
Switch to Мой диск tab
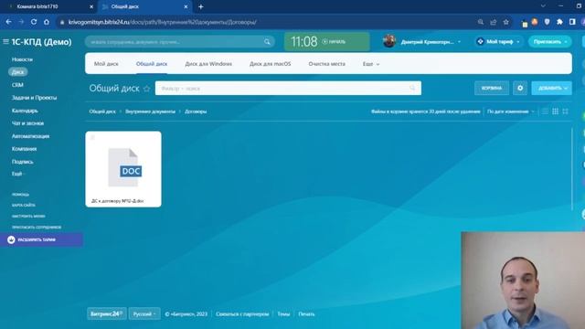pos(106,64)
